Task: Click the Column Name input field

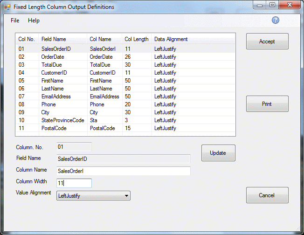Action: 124,171
